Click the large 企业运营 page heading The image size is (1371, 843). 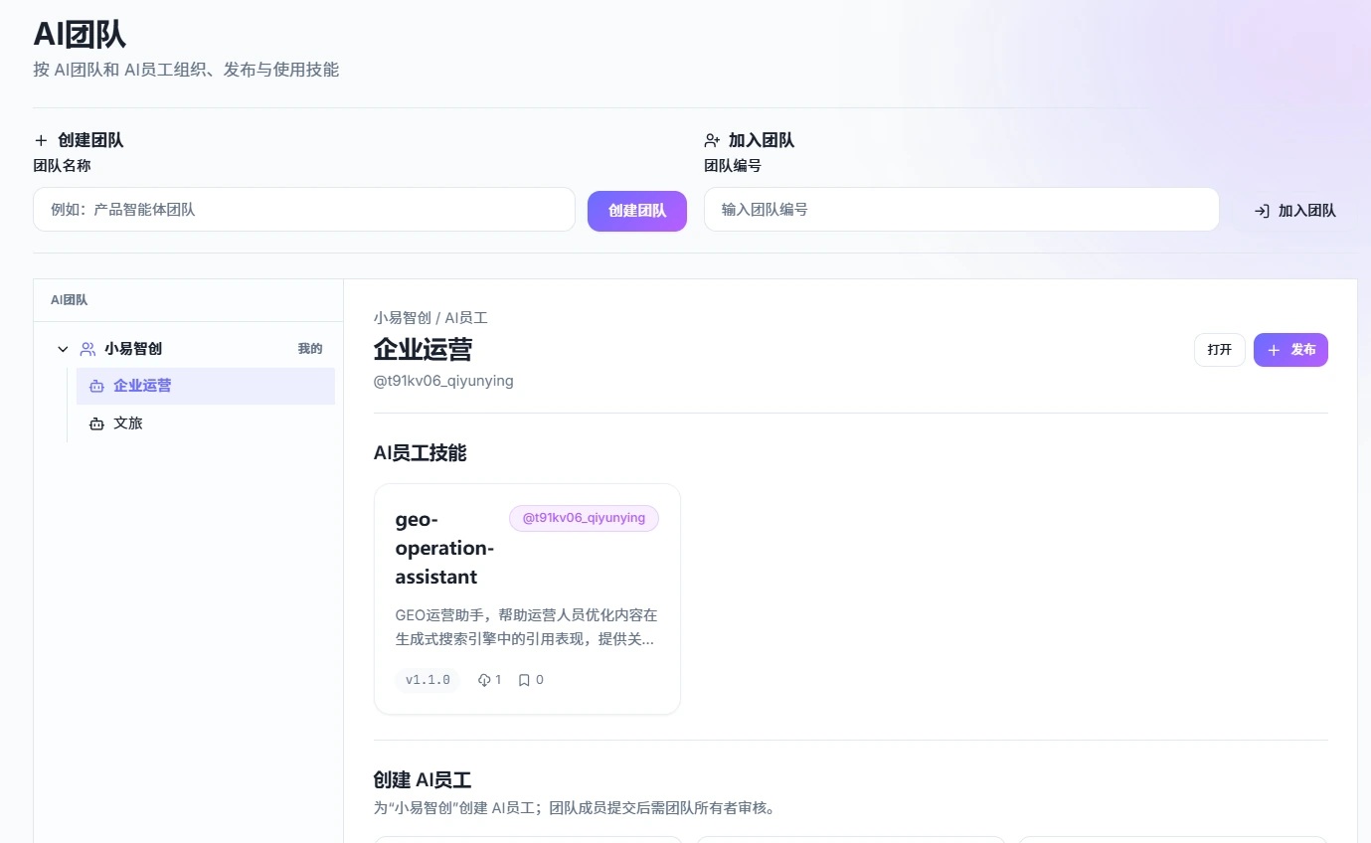423,350
